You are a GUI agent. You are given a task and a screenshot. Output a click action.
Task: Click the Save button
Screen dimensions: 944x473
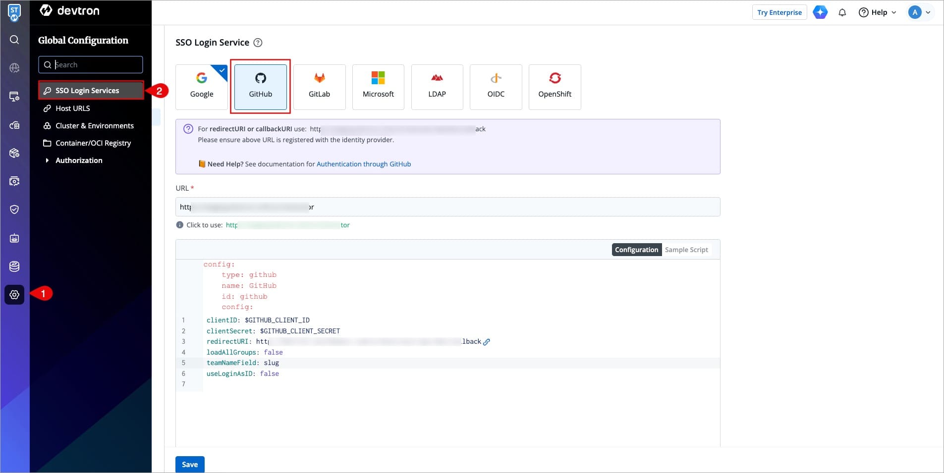[x=190, y=464]
